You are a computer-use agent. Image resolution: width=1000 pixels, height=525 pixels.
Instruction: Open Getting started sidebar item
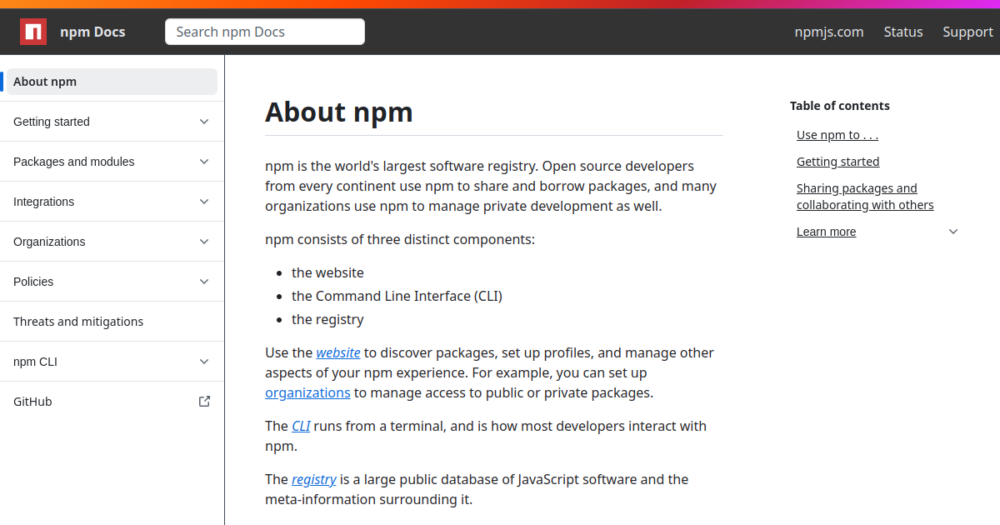coord(112,122)
